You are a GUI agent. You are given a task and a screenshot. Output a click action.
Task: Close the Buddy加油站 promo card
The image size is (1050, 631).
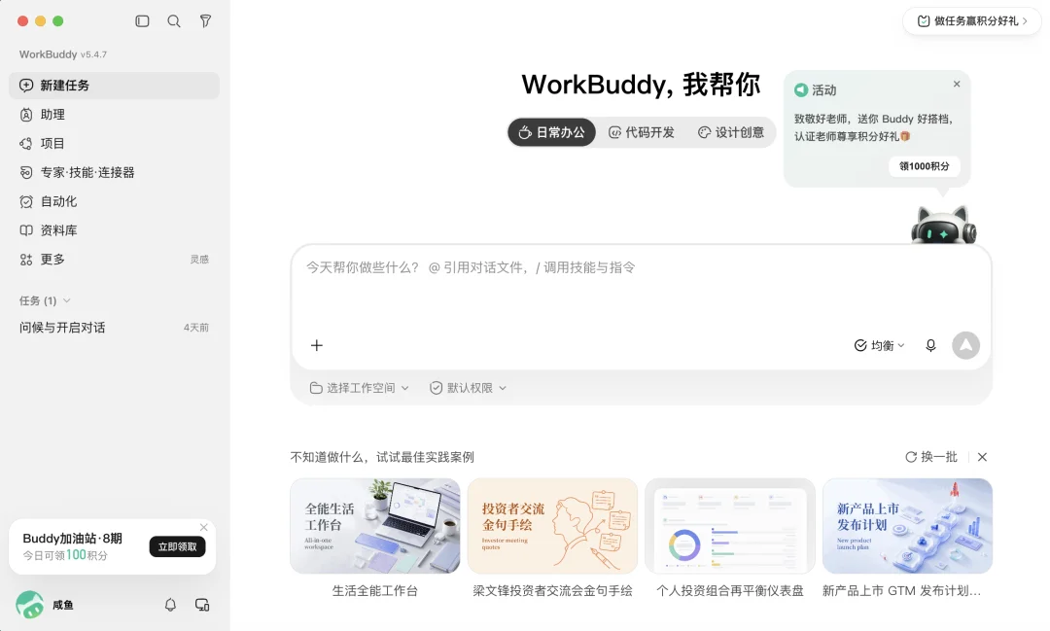tap(203, 527)
